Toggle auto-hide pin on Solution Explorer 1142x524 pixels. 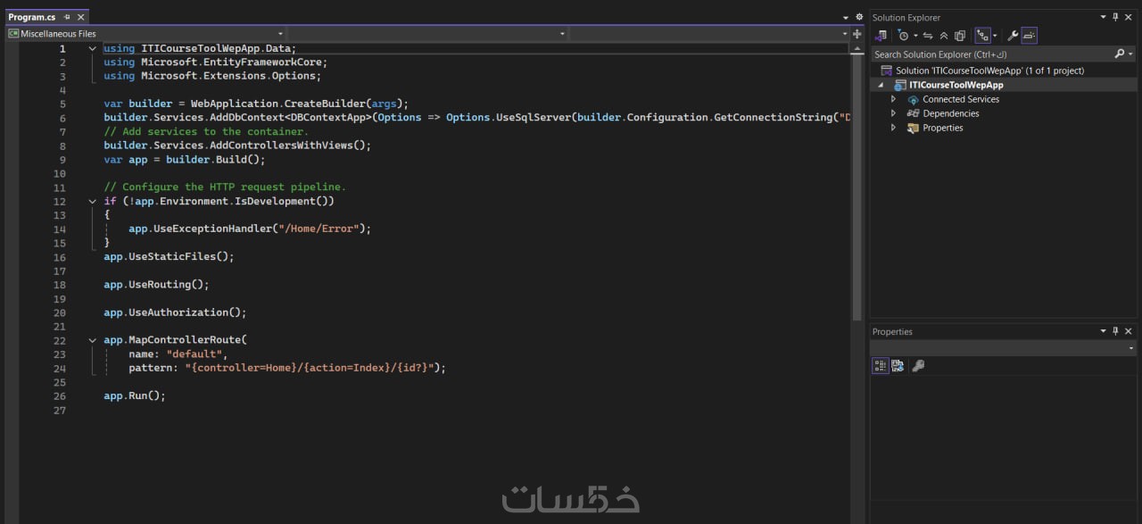(1116, 17)
